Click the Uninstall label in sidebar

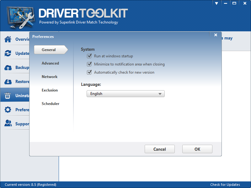pyautogui.click(x=22, y=96)
